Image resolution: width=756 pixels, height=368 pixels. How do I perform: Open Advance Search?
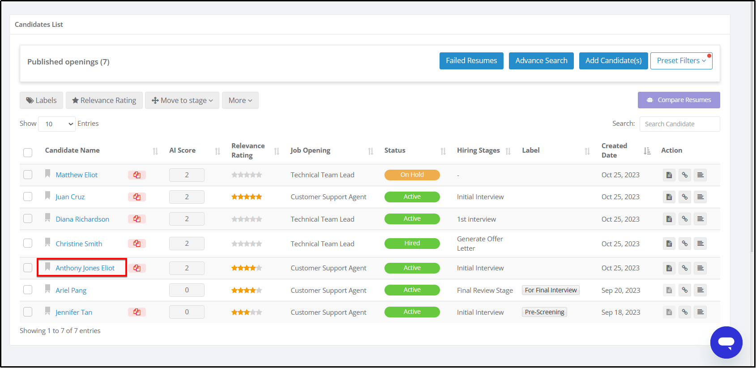click(541, 61)
